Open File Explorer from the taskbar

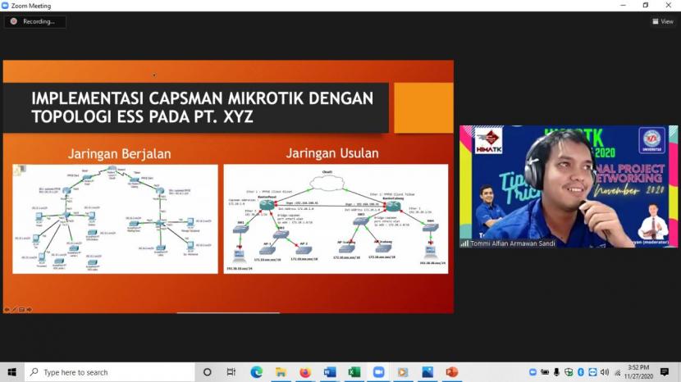coord(281,372)
